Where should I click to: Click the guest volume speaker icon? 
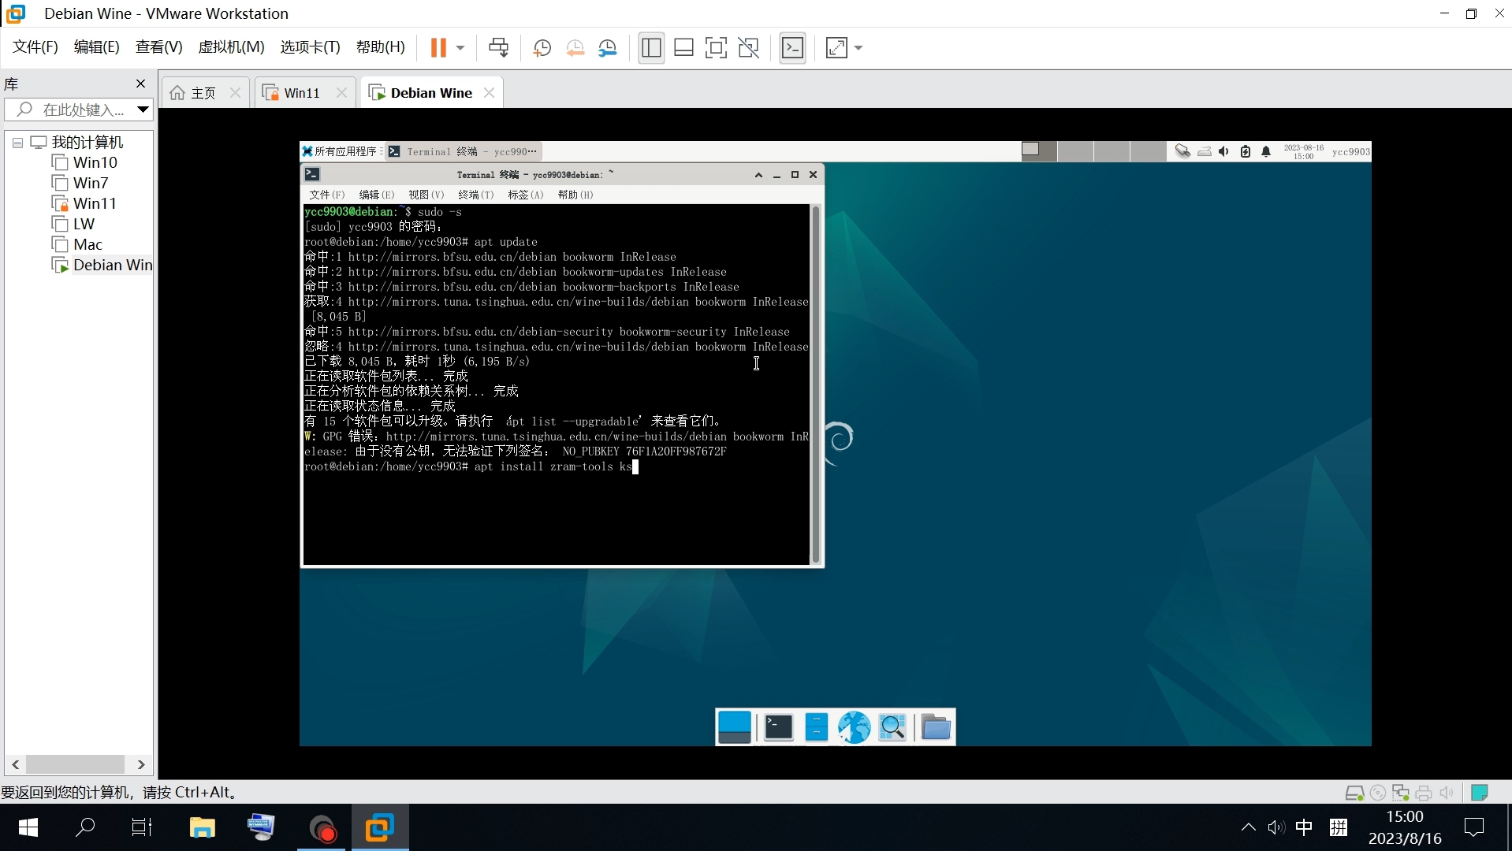(1224, 151)
